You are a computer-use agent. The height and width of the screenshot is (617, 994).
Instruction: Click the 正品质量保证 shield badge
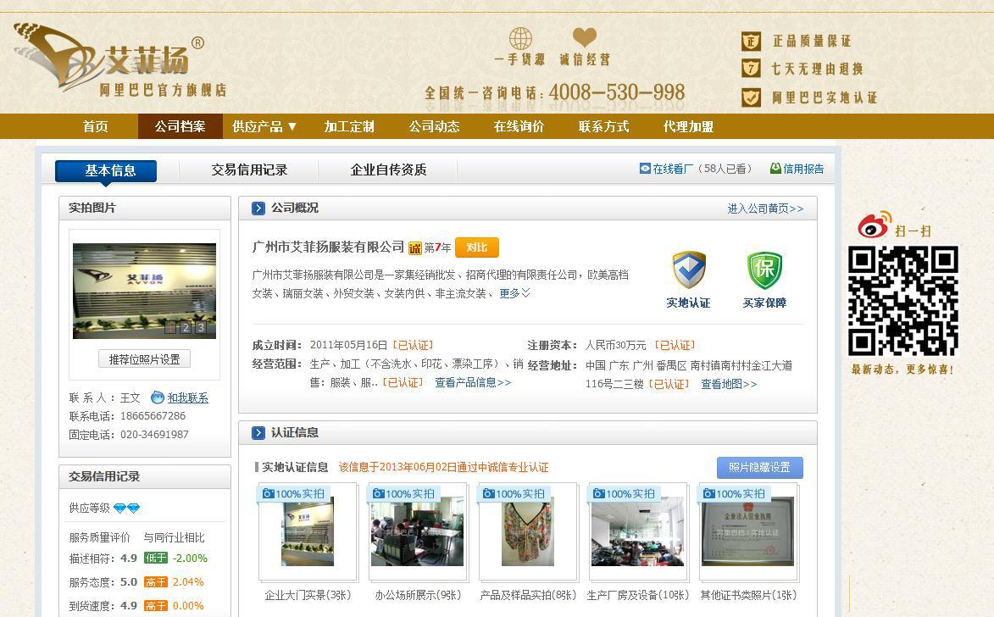click(x=751, y=42)
